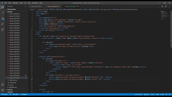The height and width of the screenshot is (97, 172).
Task: Click the body breadcrumb item
Action: [60, 10]
